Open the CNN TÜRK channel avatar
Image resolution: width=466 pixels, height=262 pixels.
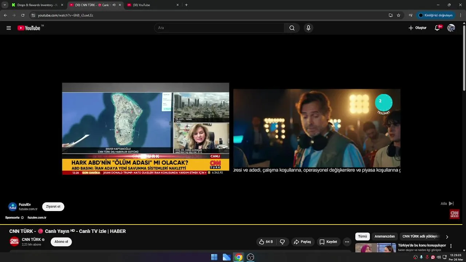(x=14, y=242)
